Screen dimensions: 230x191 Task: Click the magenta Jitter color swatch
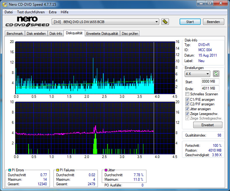[x=106, y=170]
